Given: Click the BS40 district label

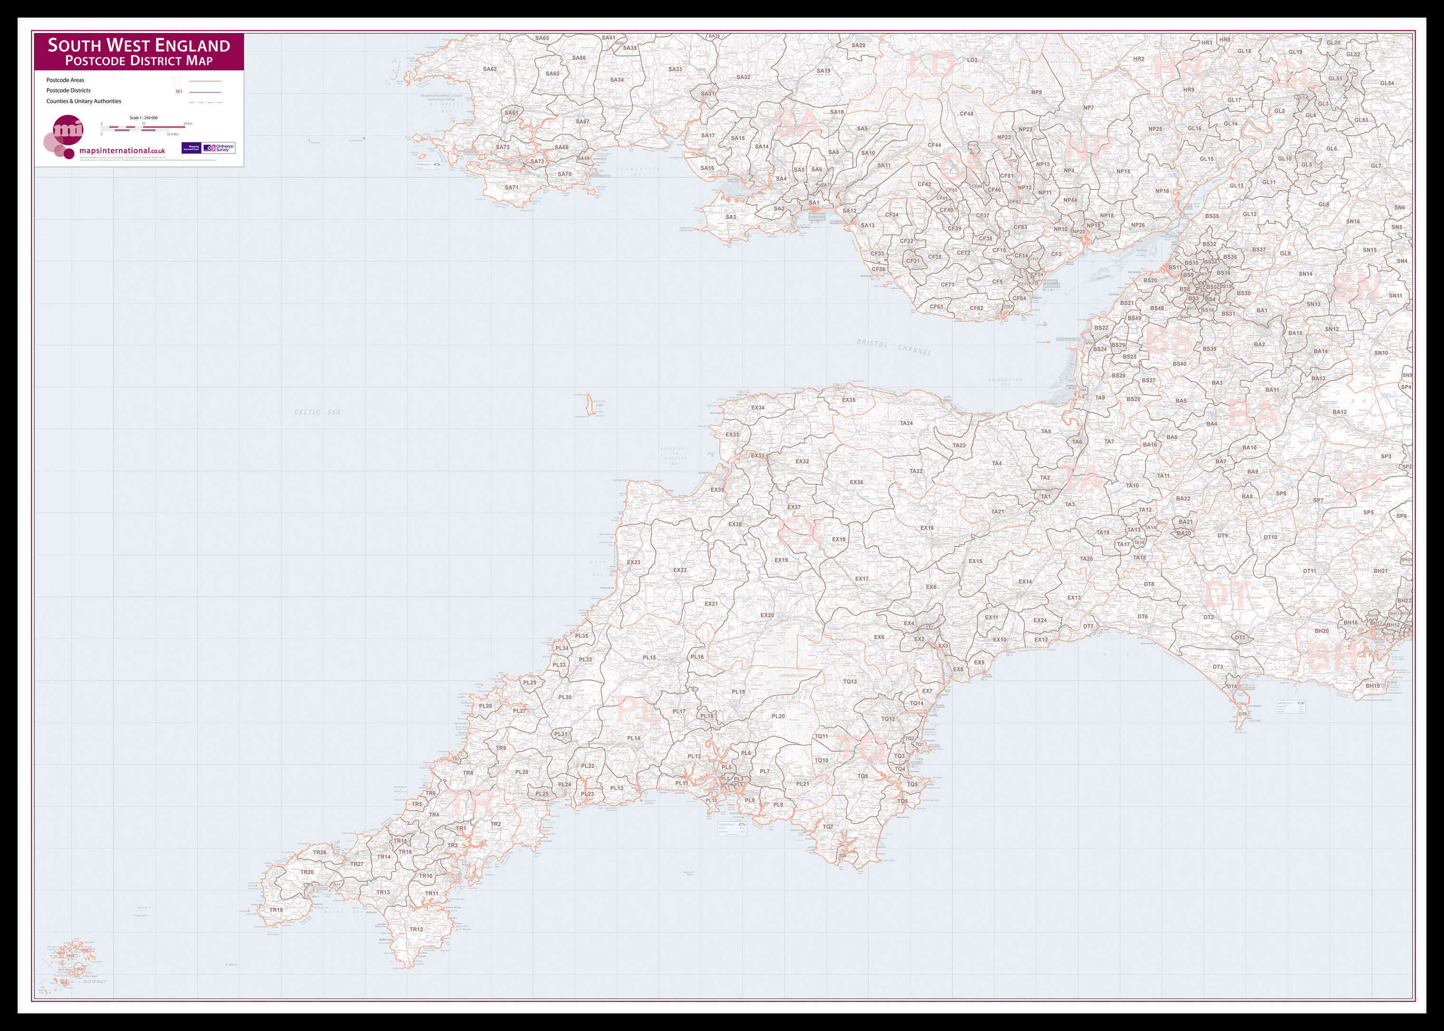Looking at the screenshot, I should (1179, 364).
